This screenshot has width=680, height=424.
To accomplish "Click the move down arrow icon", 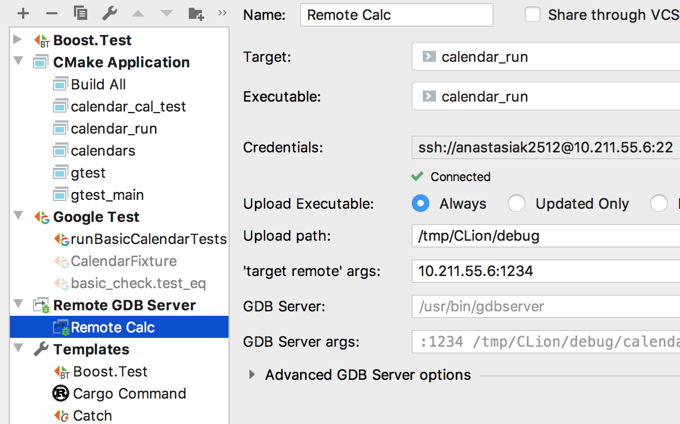I will point(167,13).
